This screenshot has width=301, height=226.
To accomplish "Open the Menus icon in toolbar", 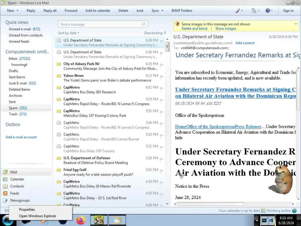I will (254, 11).
